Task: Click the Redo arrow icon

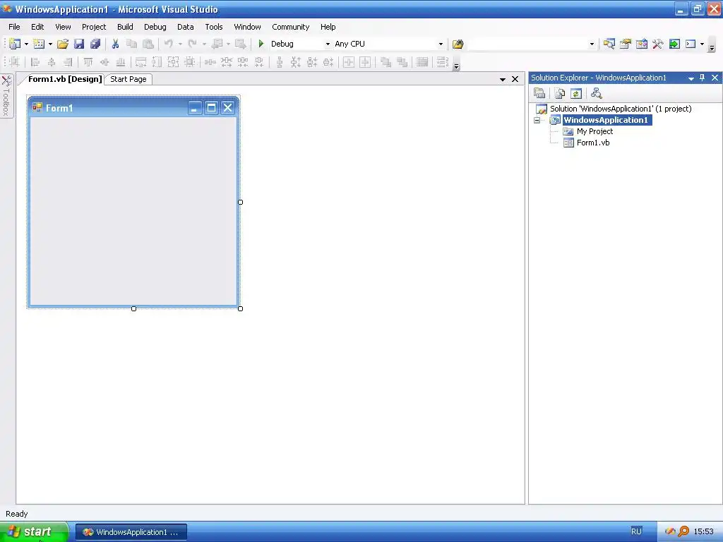Action: (x=193, y=44)
